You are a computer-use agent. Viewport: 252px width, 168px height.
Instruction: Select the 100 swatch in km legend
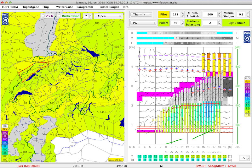tap(5, 160)
